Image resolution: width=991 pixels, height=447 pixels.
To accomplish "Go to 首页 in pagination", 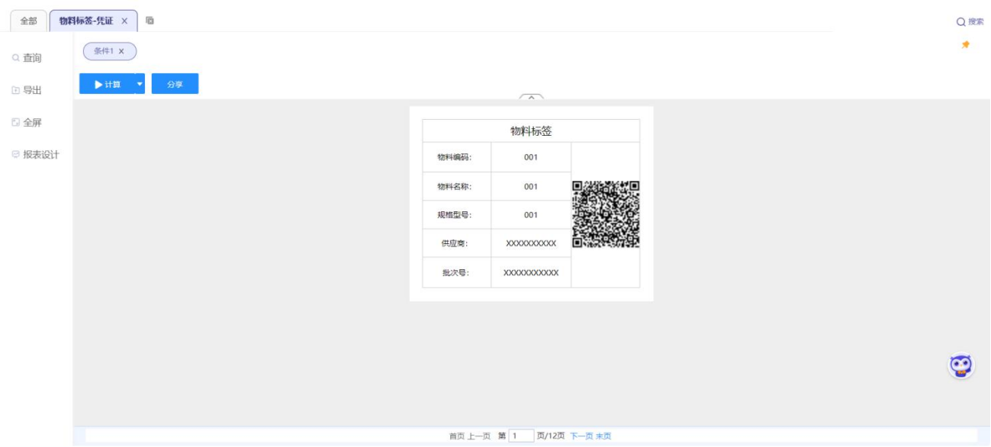I will coord(456,436).
